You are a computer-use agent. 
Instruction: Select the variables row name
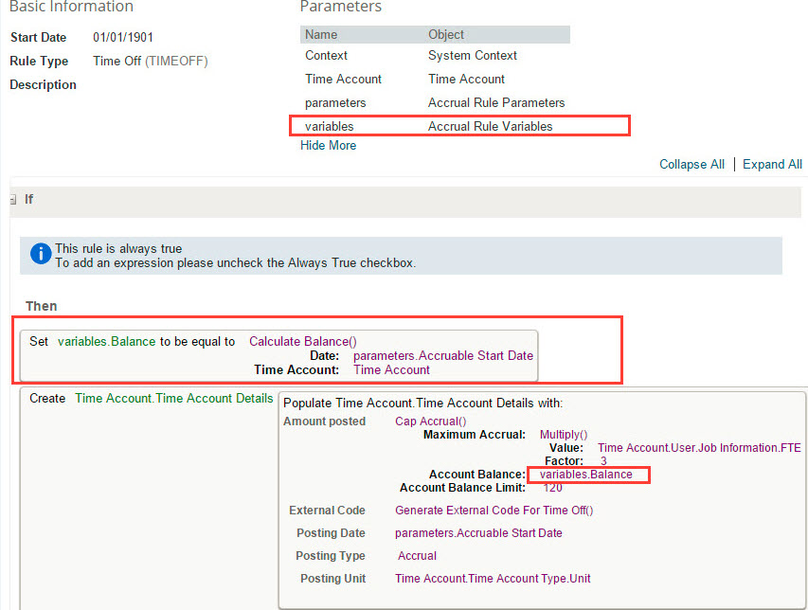[x=330, y=126]
